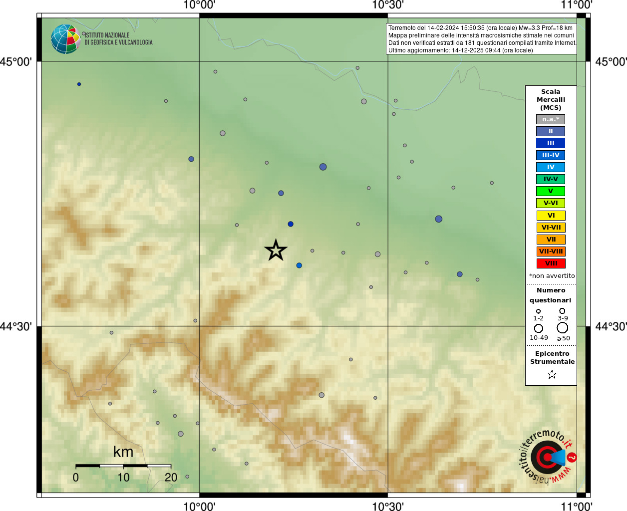Click the epicenter star on the map
Screen dimensions: 627x511
click(276, 251)
